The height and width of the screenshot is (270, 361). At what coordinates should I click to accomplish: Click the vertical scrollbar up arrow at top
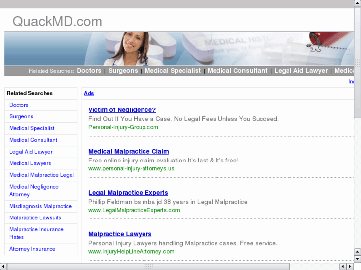pos(357,3)
